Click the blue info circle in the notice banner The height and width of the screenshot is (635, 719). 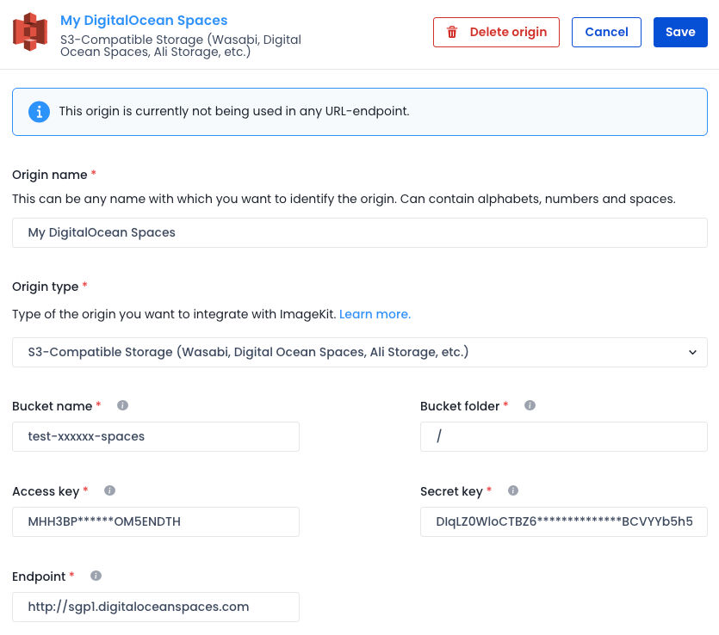click(40, 112)
